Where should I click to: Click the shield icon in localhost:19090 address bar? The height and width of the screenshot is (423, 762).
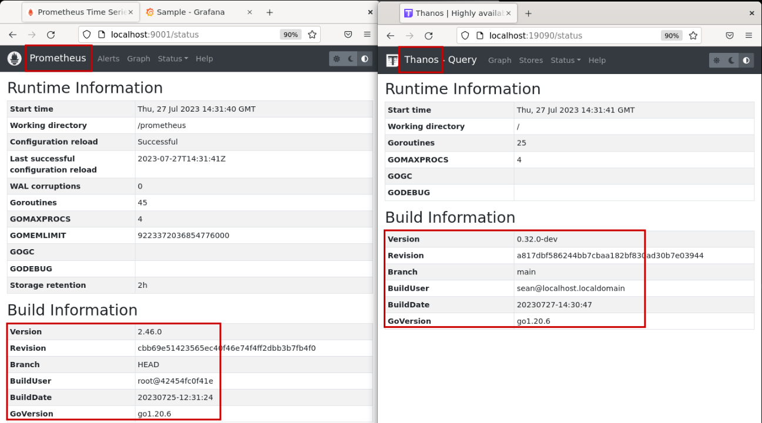465,36
